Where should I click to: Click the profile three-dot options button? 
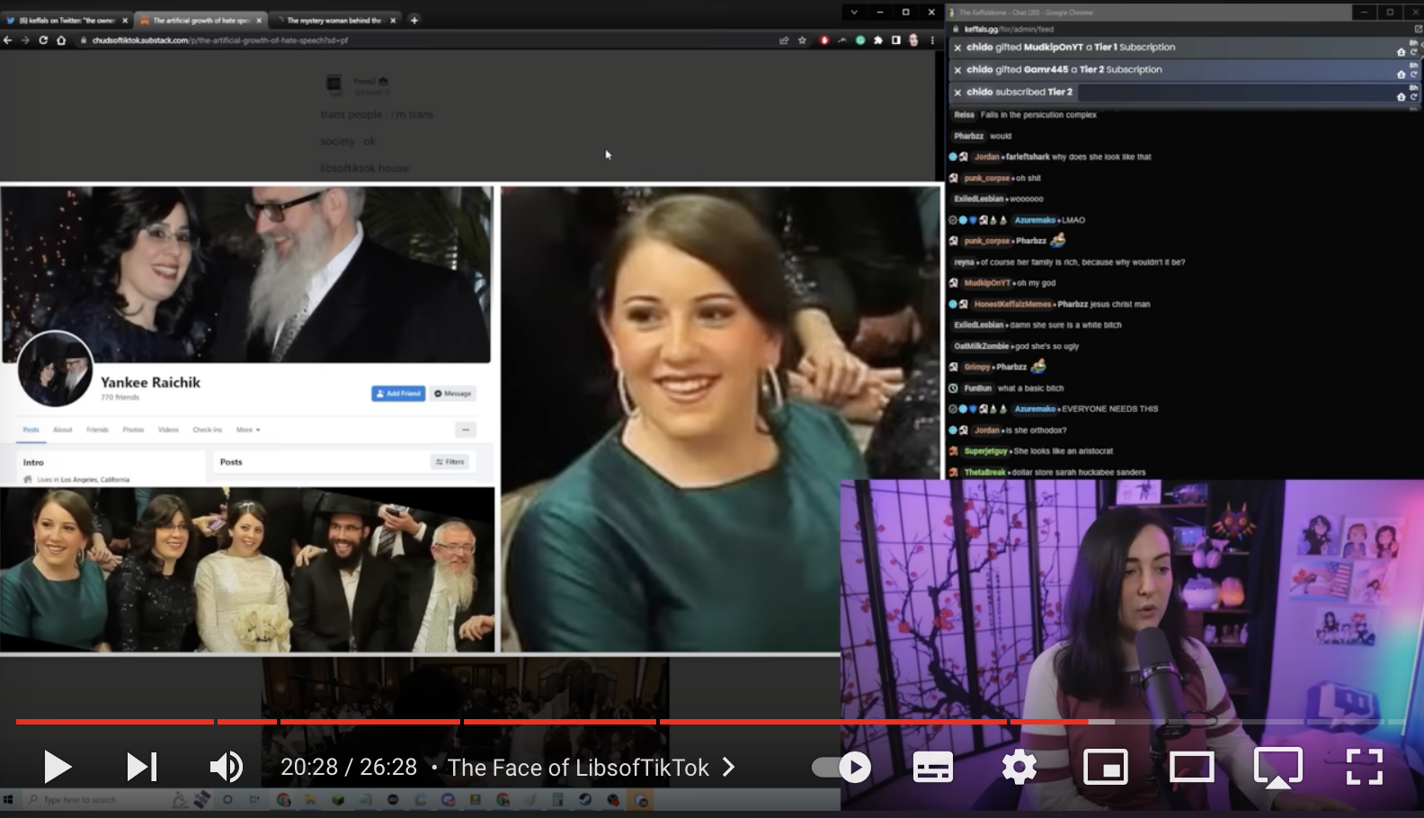(466, 430)
